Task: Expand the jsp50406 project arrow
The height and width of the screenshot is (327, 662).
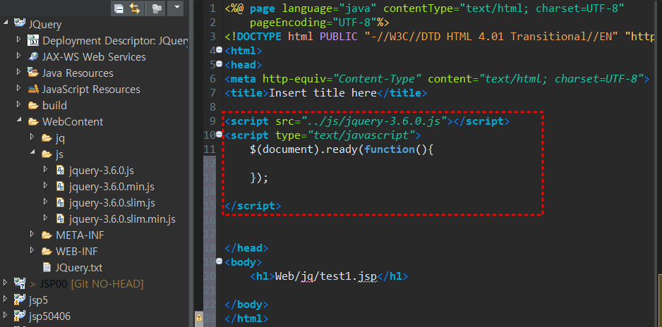Action: [x=5, y=314]
